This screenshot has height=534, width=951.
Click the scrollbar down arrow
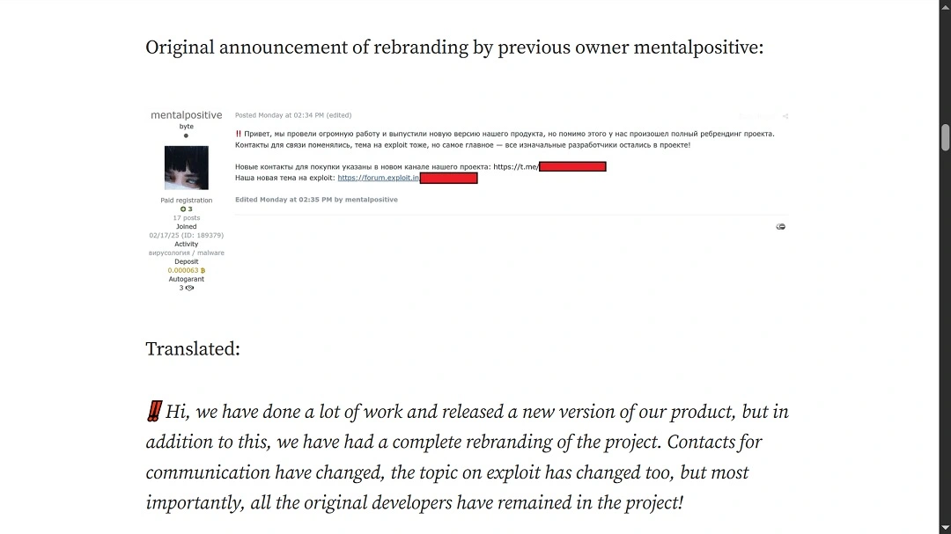[945, 527]
